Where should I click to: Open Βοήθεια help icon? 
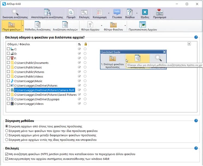click(x=130, y=14)
